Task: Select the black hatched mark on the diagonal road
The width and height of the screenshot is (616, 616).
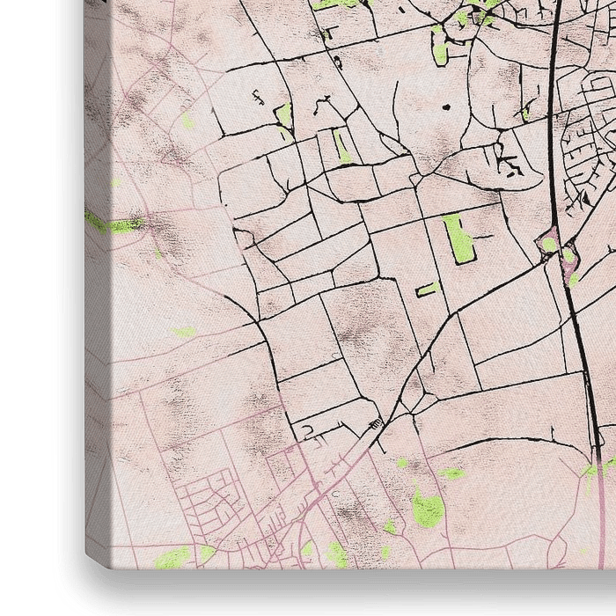Action: click(x=377, y=425)
